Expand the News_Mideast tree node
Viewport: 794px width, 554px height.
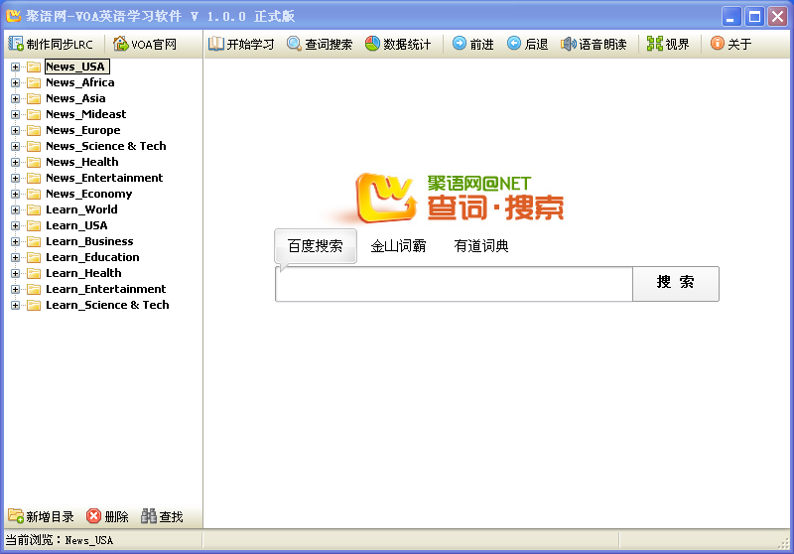15,114
